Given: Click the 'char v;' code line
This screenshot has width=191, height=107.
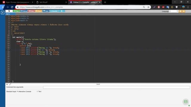Looking at the screenshot, I should (20, 42).
